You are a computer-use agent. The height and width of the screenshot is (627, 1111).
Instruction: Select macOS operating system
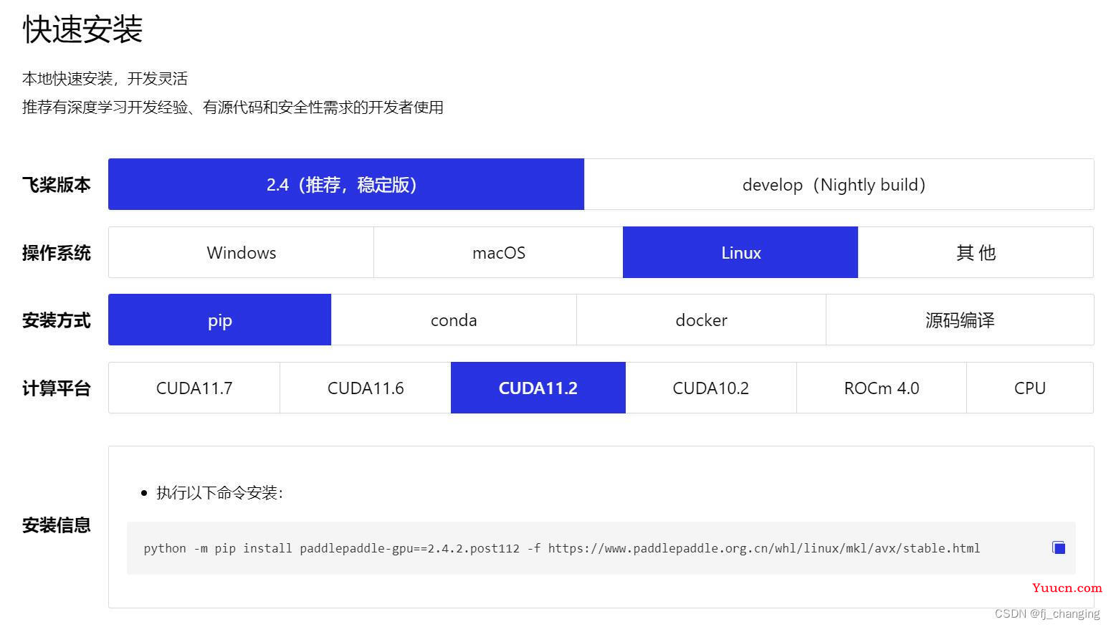[498, 252]
